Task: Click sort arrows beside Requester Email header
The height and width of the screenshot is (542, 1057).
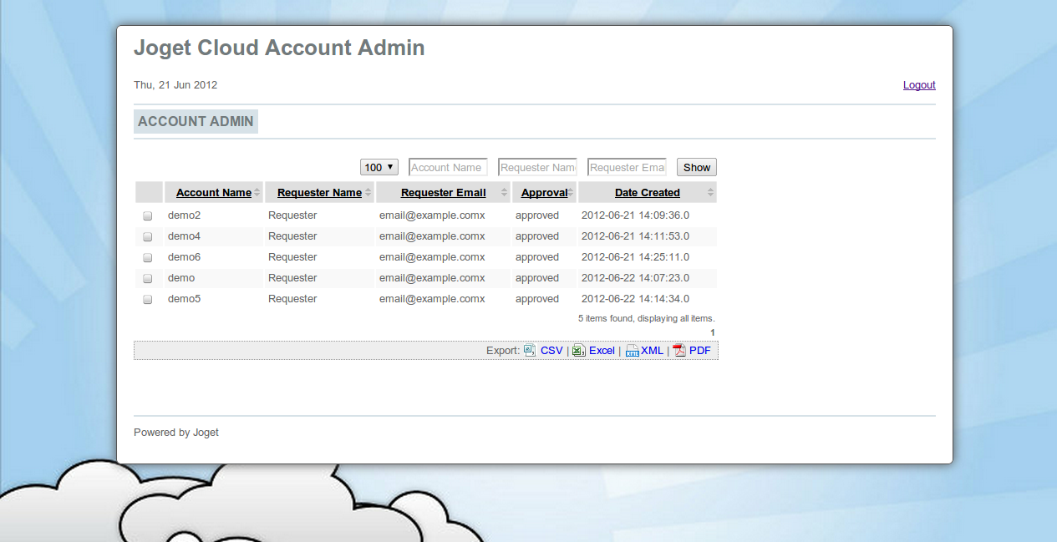Action: (x=504, y=193)
